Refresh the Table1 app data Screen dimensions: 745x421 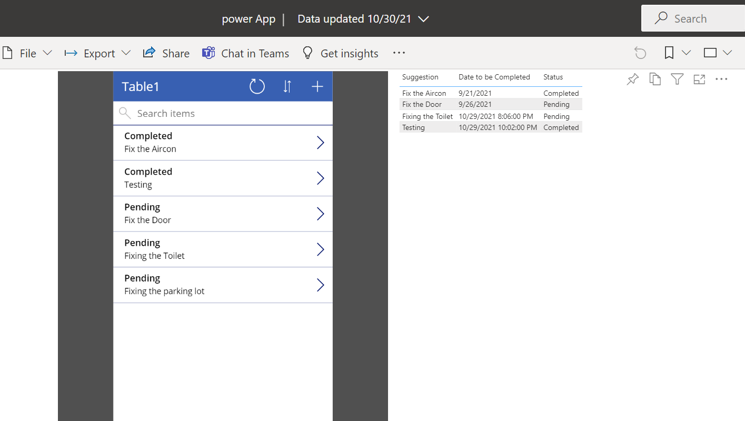point(257,86)
